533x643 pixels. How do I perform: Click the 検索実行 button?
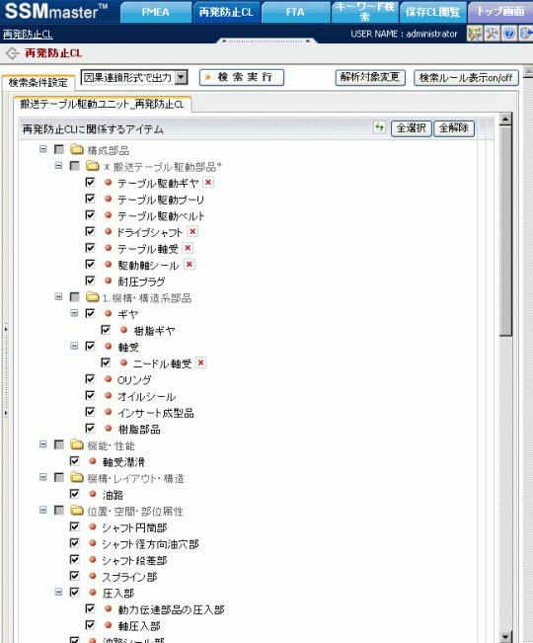(242, 77)
